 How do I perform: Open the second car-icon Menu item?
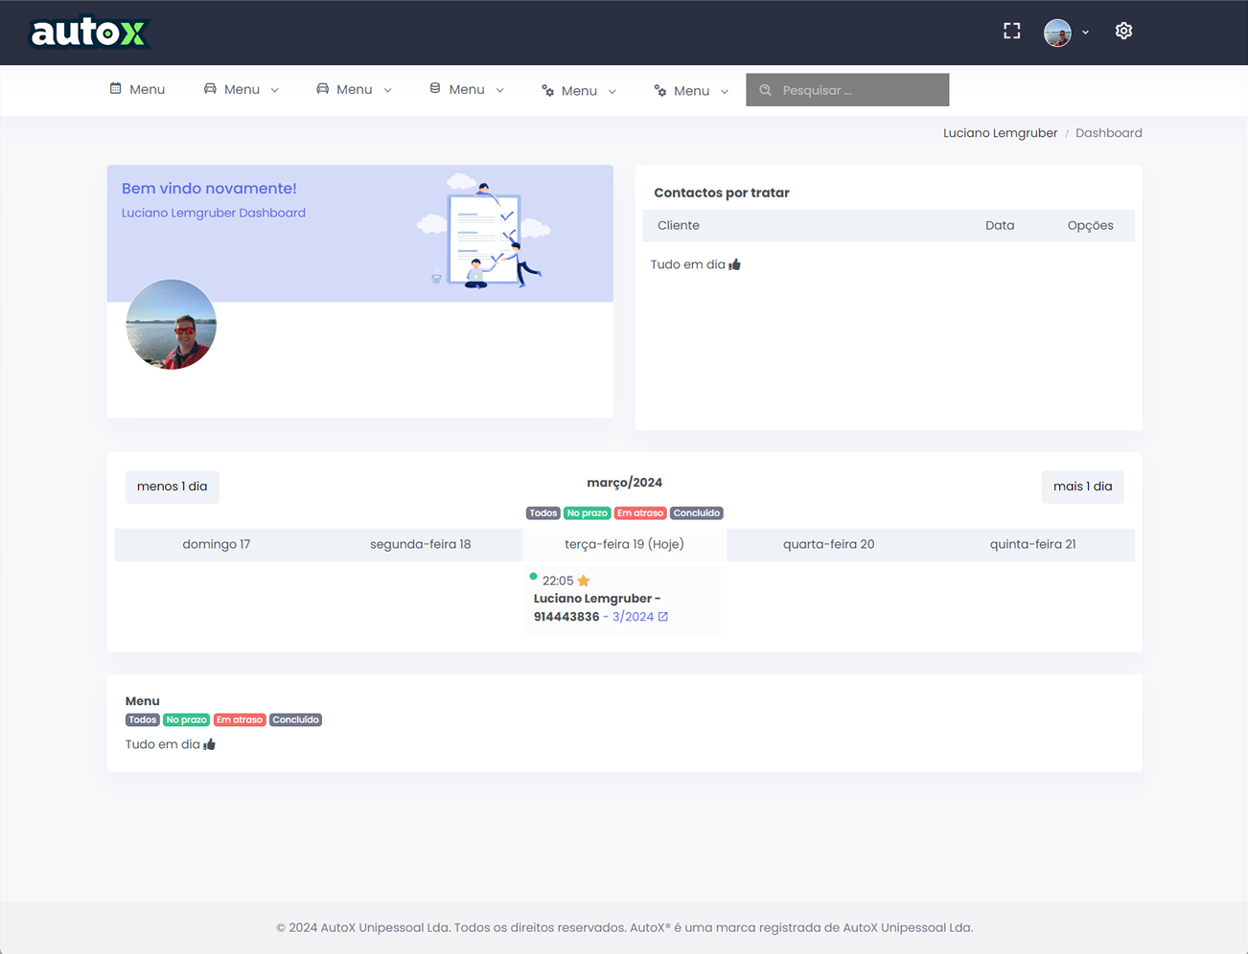pos(354,89)
